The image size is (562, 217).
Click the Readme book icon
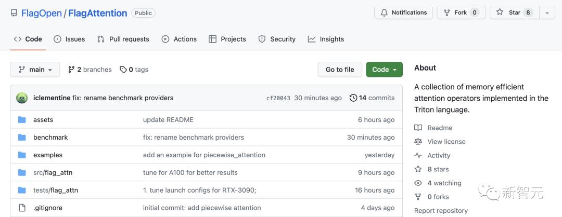[x=418, y=128]
